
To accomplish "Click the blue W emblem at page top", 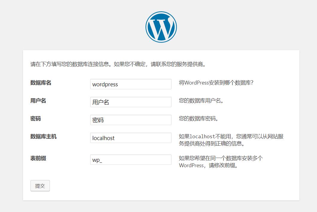I will pyautogui.click(x=161, y=27).
